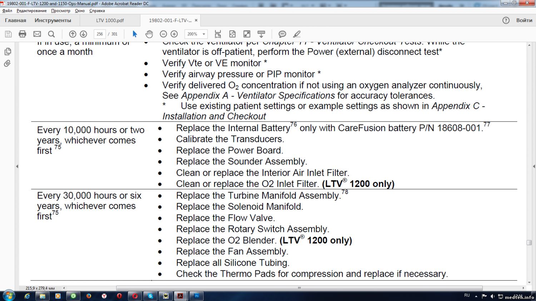536x301 pixels.
Task: Open the Windows Start menu
Action: (9, 296)
